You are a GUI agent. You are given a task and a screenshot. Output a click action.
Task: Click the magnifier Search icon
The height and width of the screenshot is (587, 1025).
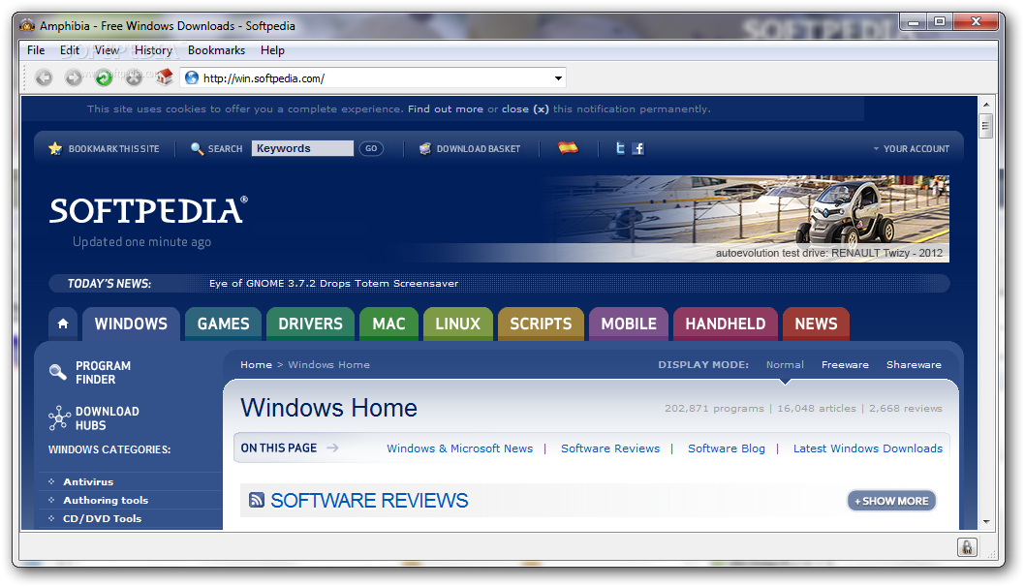tap(197, 148)
